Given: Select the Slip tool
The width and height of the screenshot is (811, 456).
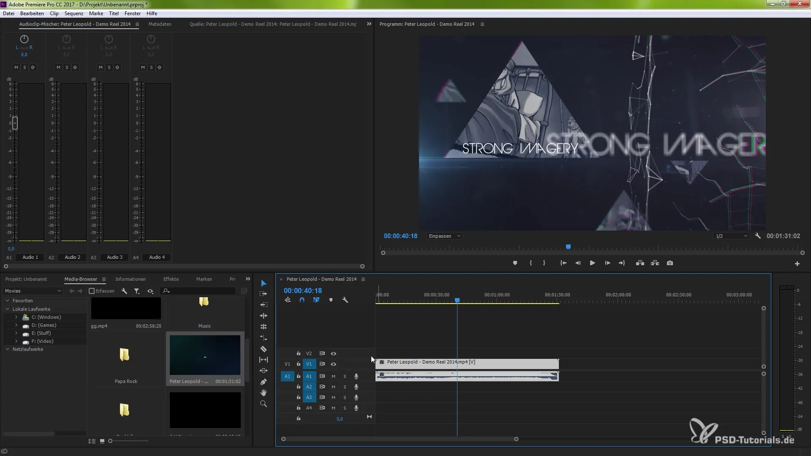Looking at the screenshot, I should (264, 360).
